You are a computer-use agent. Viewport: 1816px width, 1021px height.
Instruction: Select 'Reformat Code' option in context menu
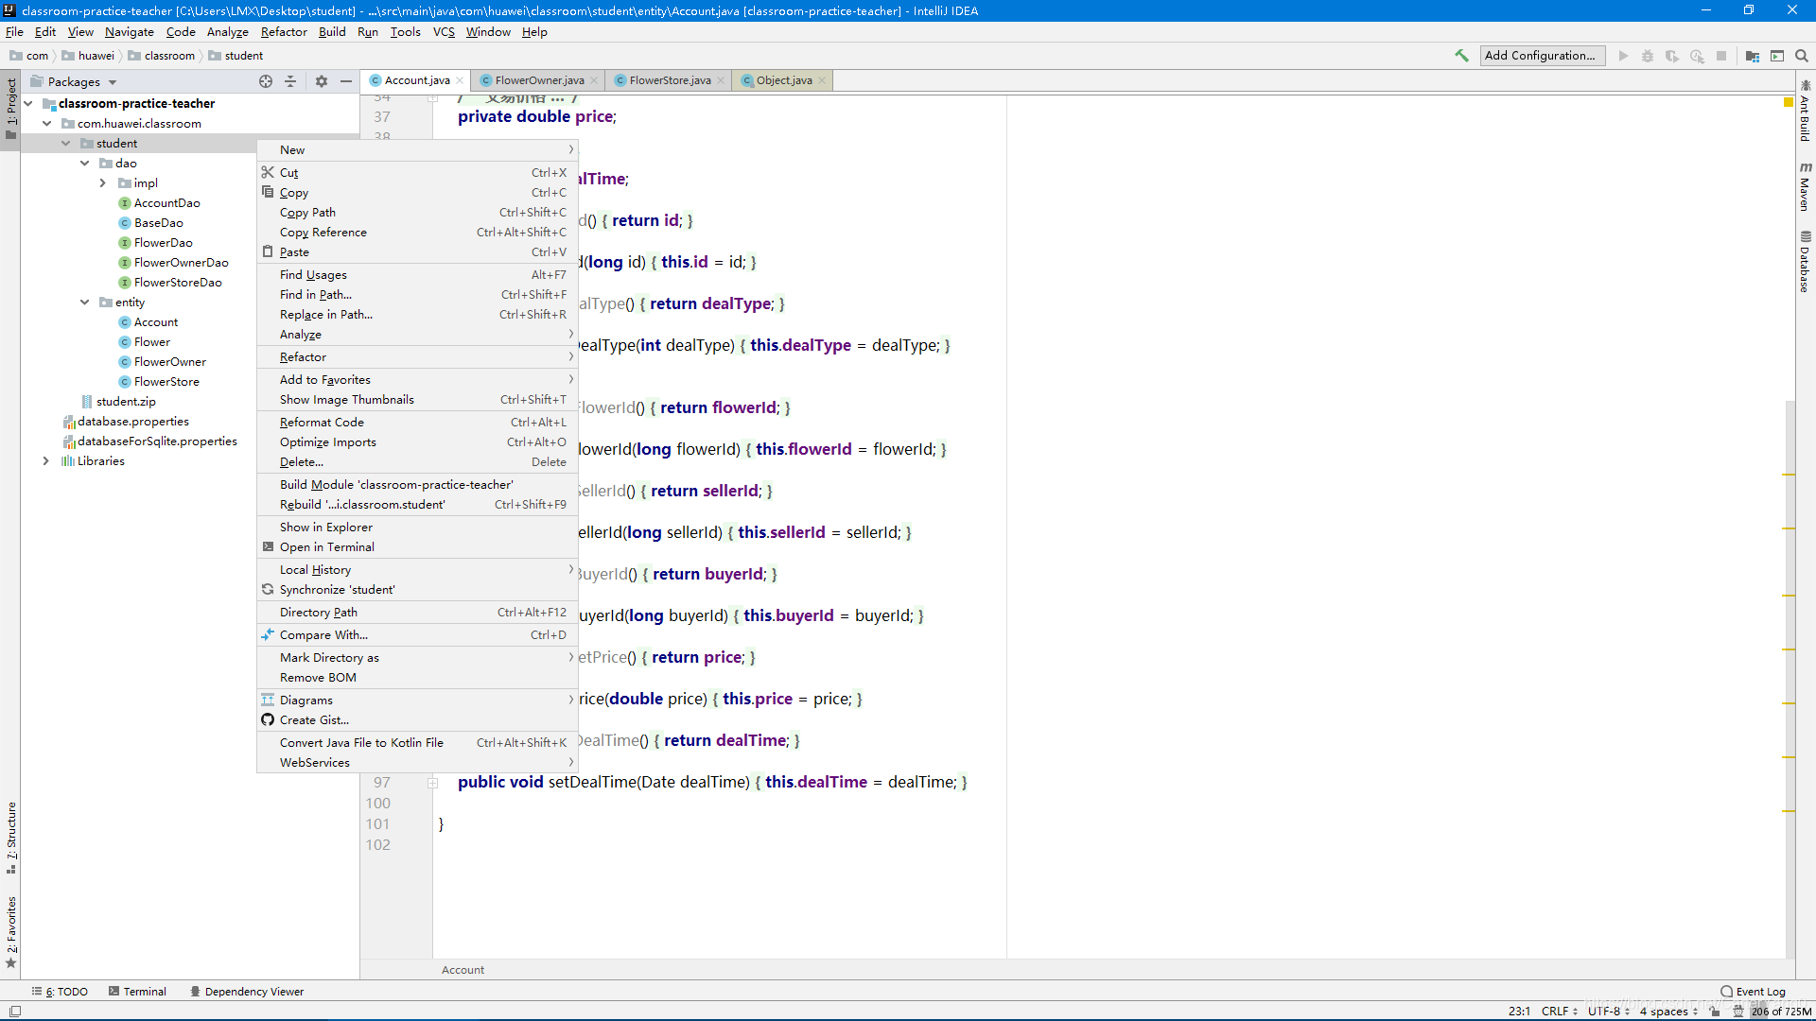322,422
